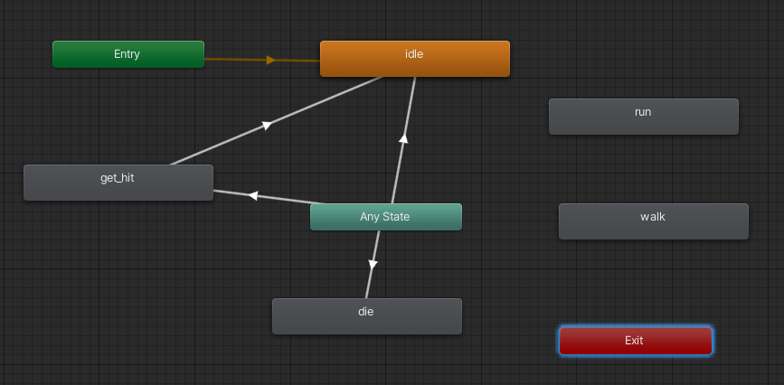
Task: Select the run state node
Action: (644, 117)
